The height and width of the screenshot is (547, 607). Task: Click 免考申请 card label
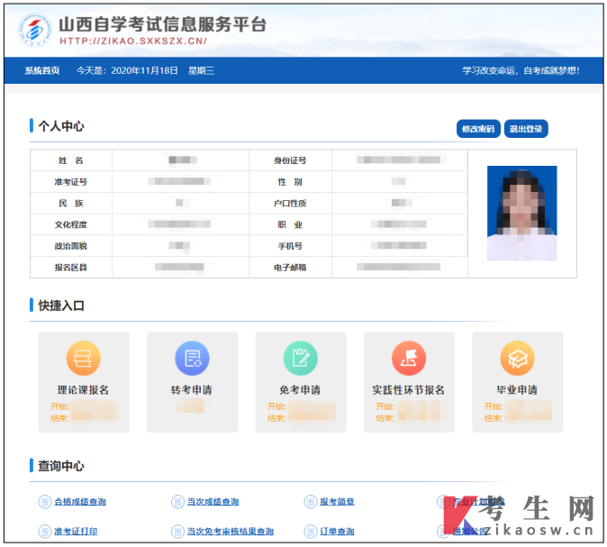click(301, 389)
